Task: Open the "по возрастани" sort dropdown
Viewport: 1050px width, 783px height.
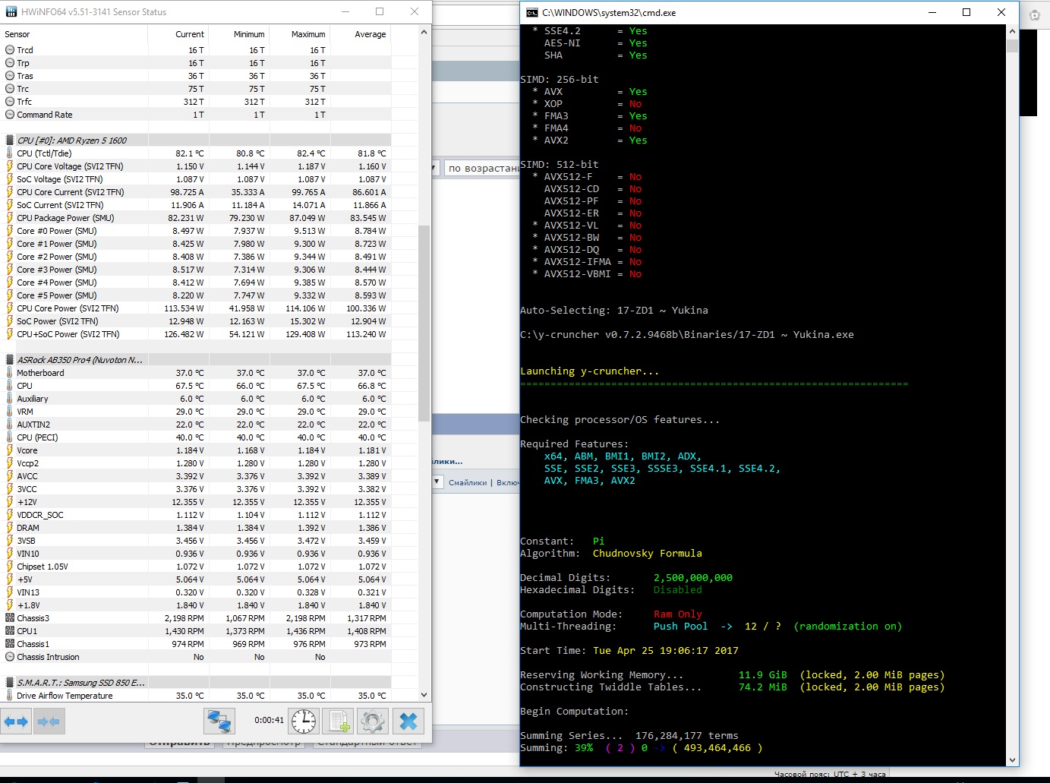Action: click(482, 168)
